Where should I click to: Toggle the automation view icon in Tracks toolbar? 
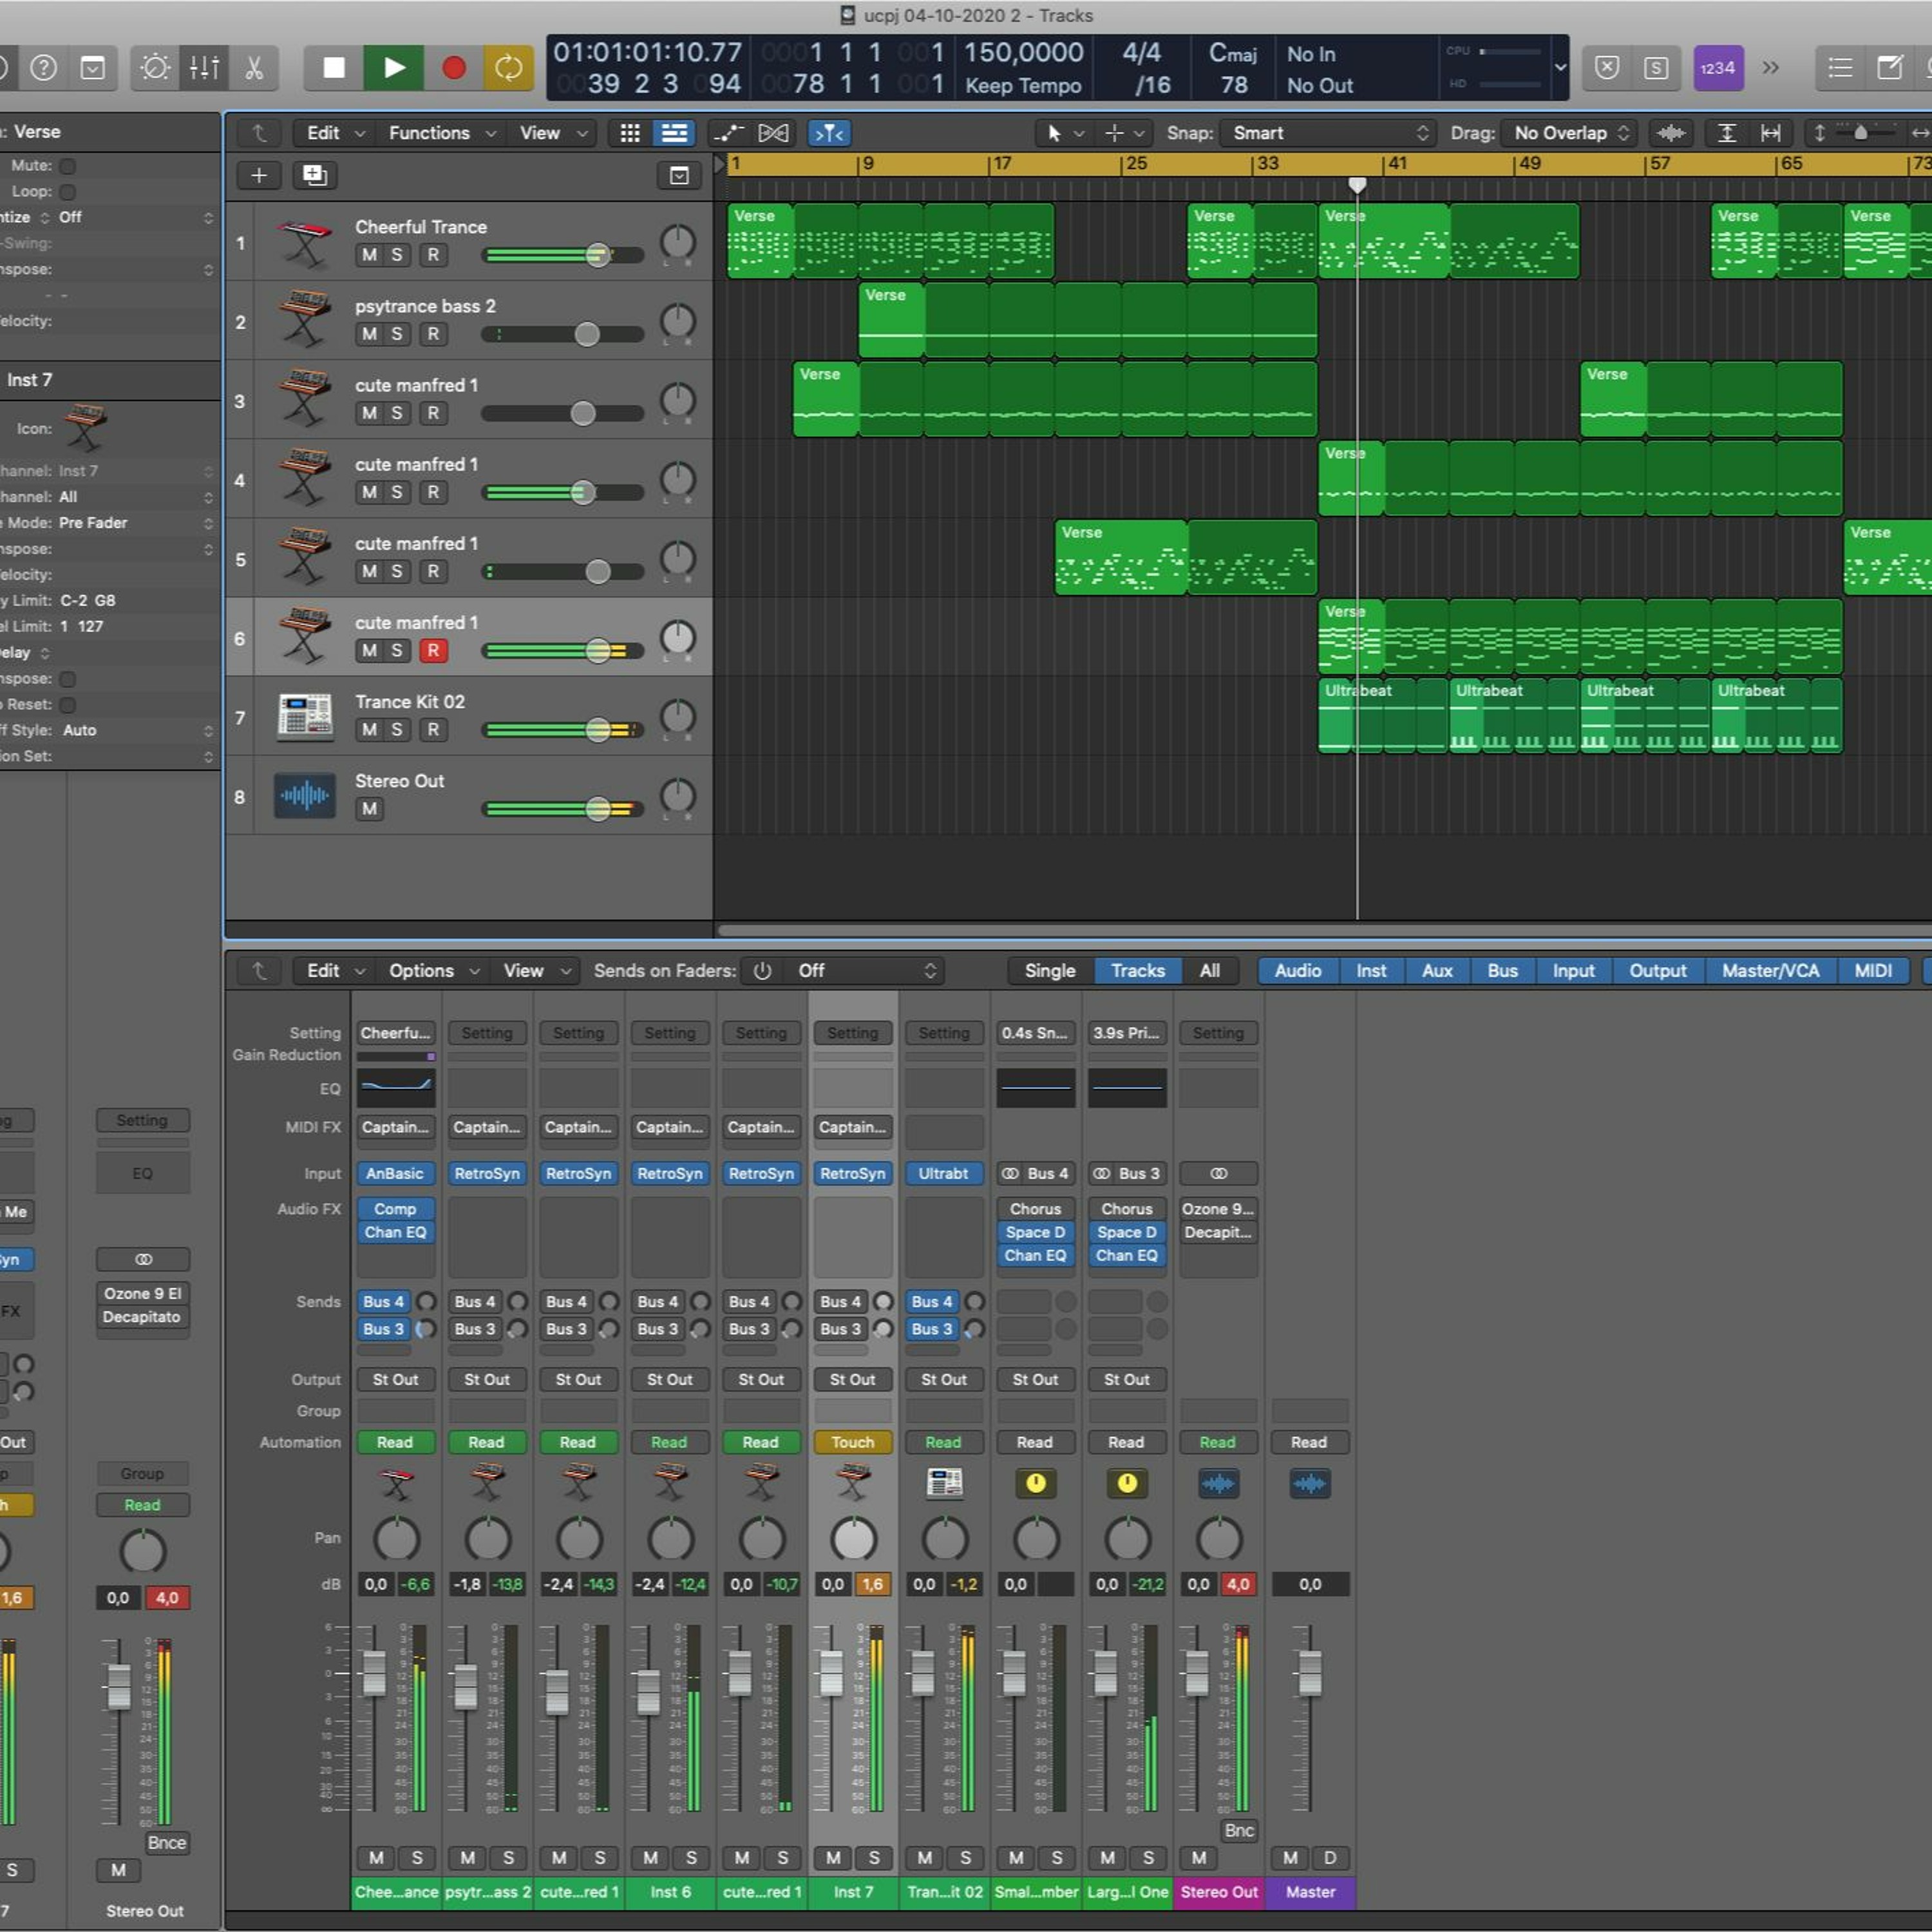(x=728, y=133)
